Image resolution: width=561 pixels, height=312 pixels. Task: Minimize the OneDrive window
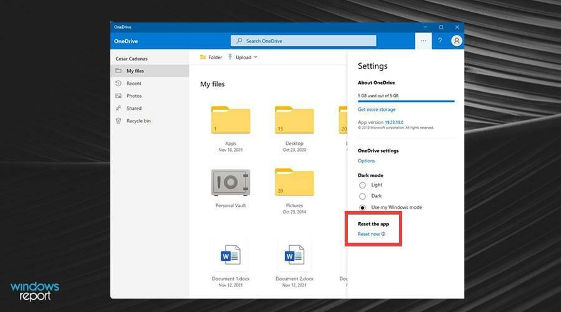425,27
